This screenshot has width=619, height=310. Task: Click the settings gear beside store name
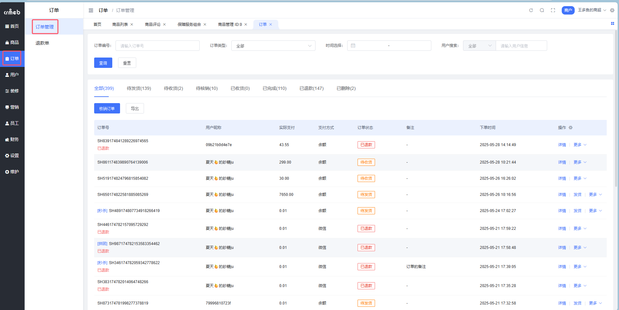[x=612, y=10]
